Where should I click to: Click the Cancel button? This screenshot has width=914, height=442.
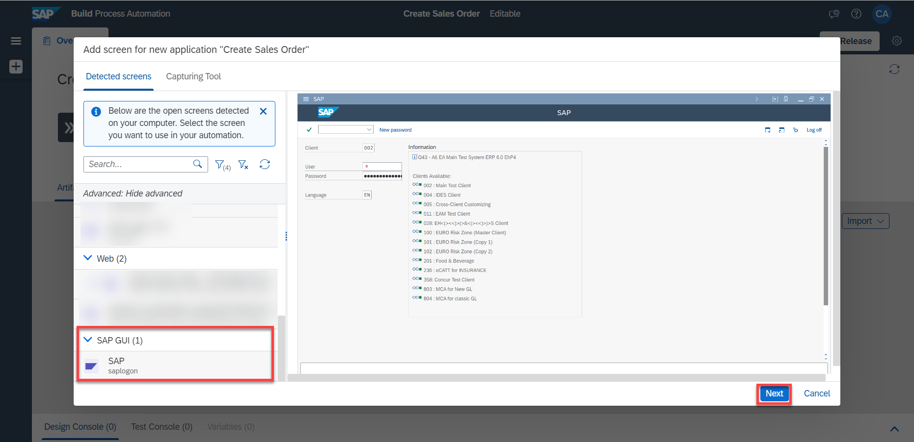point(817,393)
